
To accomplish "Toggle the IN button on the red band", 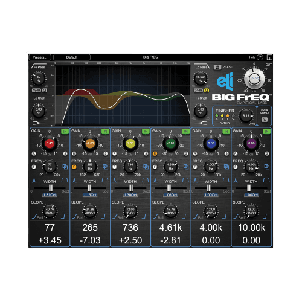I will [x=65, y=132].
